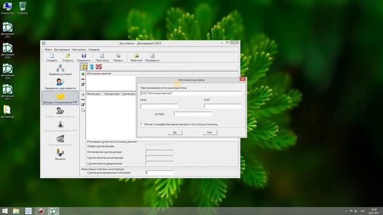
Task: Click the Печать printer icon
Action: pyautogui.click(x=118, y=57)
